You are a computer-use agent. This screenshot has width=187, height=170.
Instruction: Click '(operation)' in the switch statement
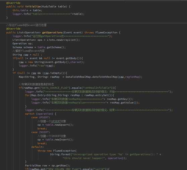point(44,114)
